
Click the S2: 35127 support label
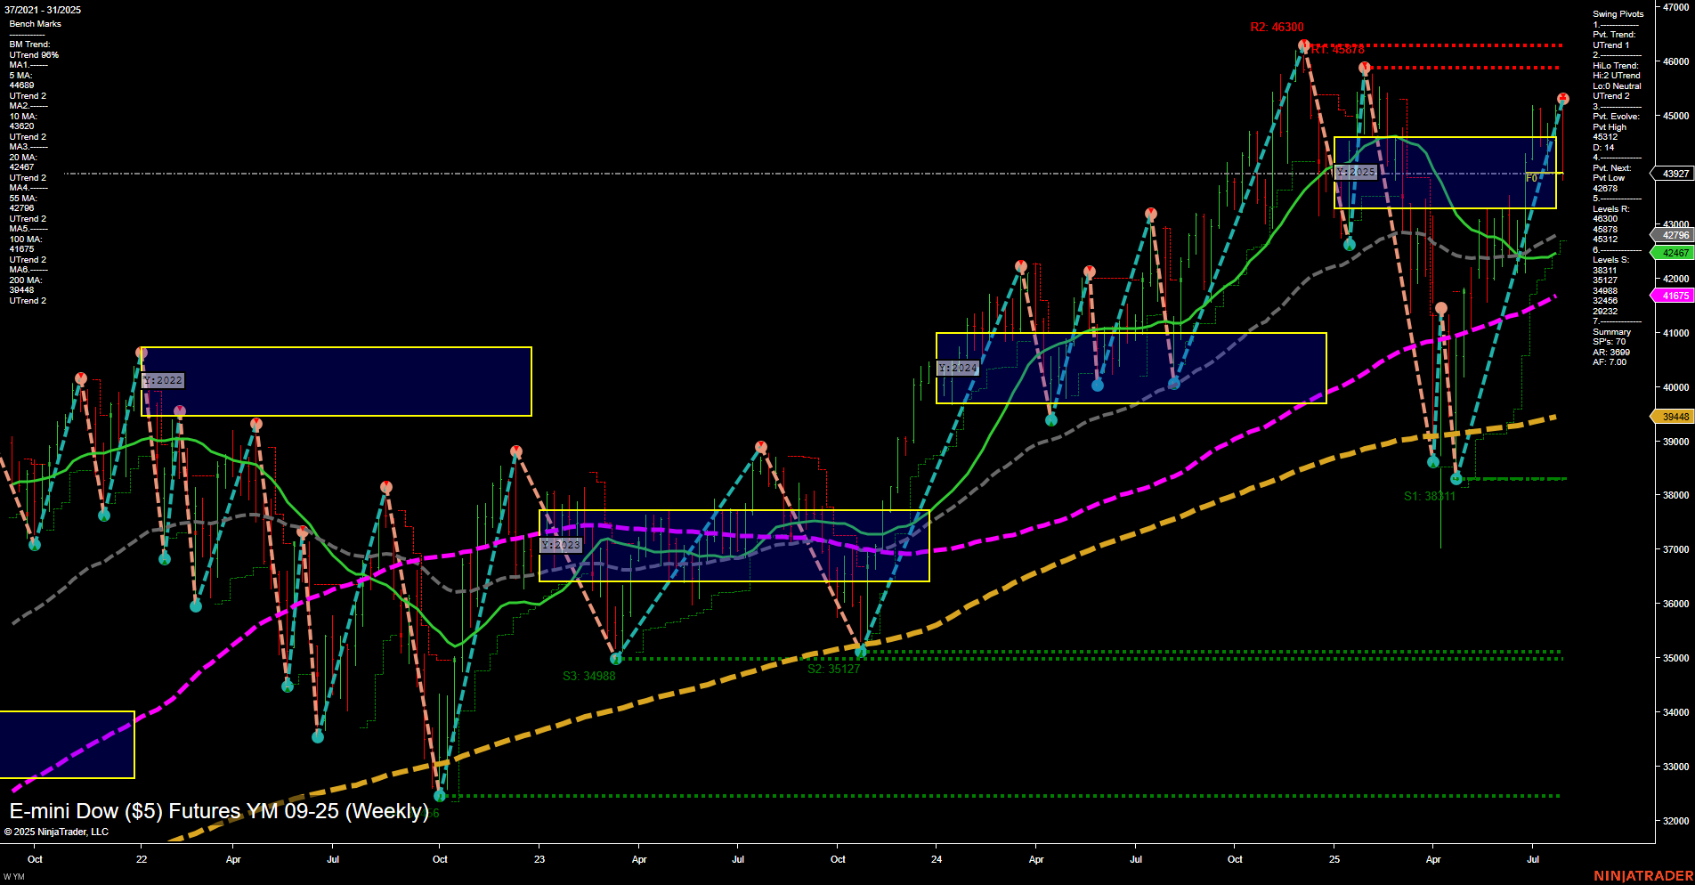[834, 669]
